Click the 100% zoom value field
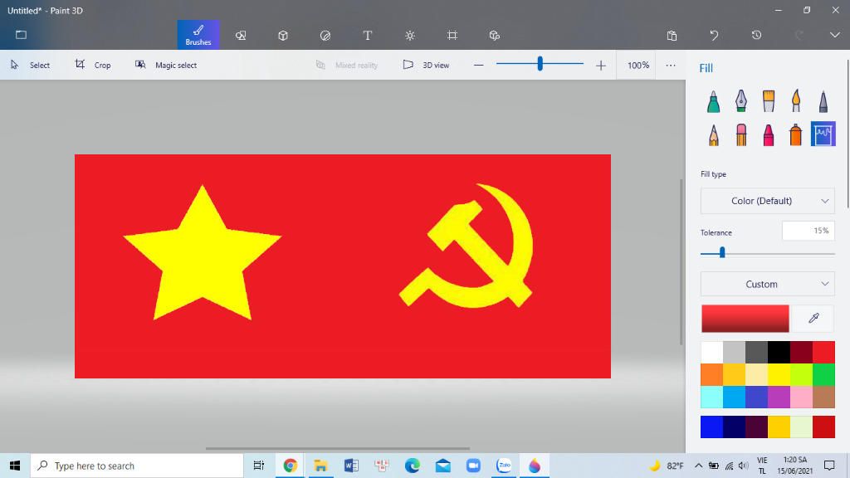 (x=637, y=65)
